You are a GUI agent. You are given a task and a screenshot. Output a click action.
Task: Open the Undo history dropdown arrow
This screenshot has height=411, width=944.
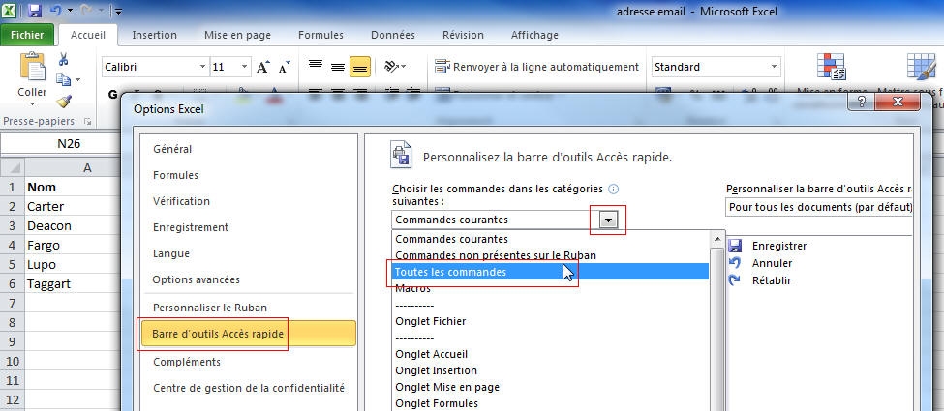coord(70,11)
